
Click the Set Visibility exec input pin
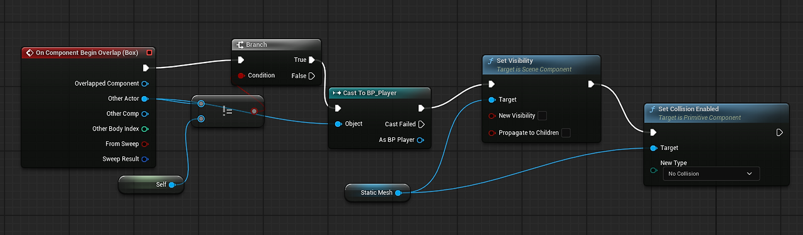pyautogui.click(x=491, y=84)
